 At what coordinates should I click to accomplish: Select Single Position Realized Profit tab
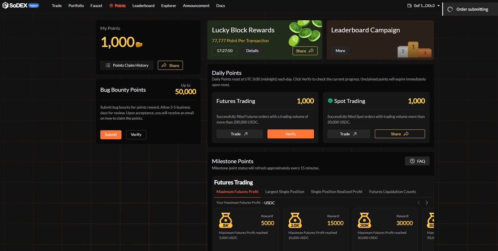[x=337, y=192]
